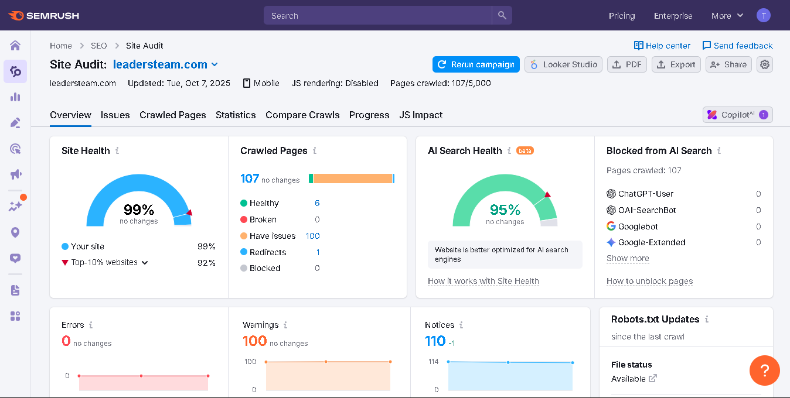Open the content pencil sidebar icon
This screenshot has width=790, height=398.
click(15, 123)
